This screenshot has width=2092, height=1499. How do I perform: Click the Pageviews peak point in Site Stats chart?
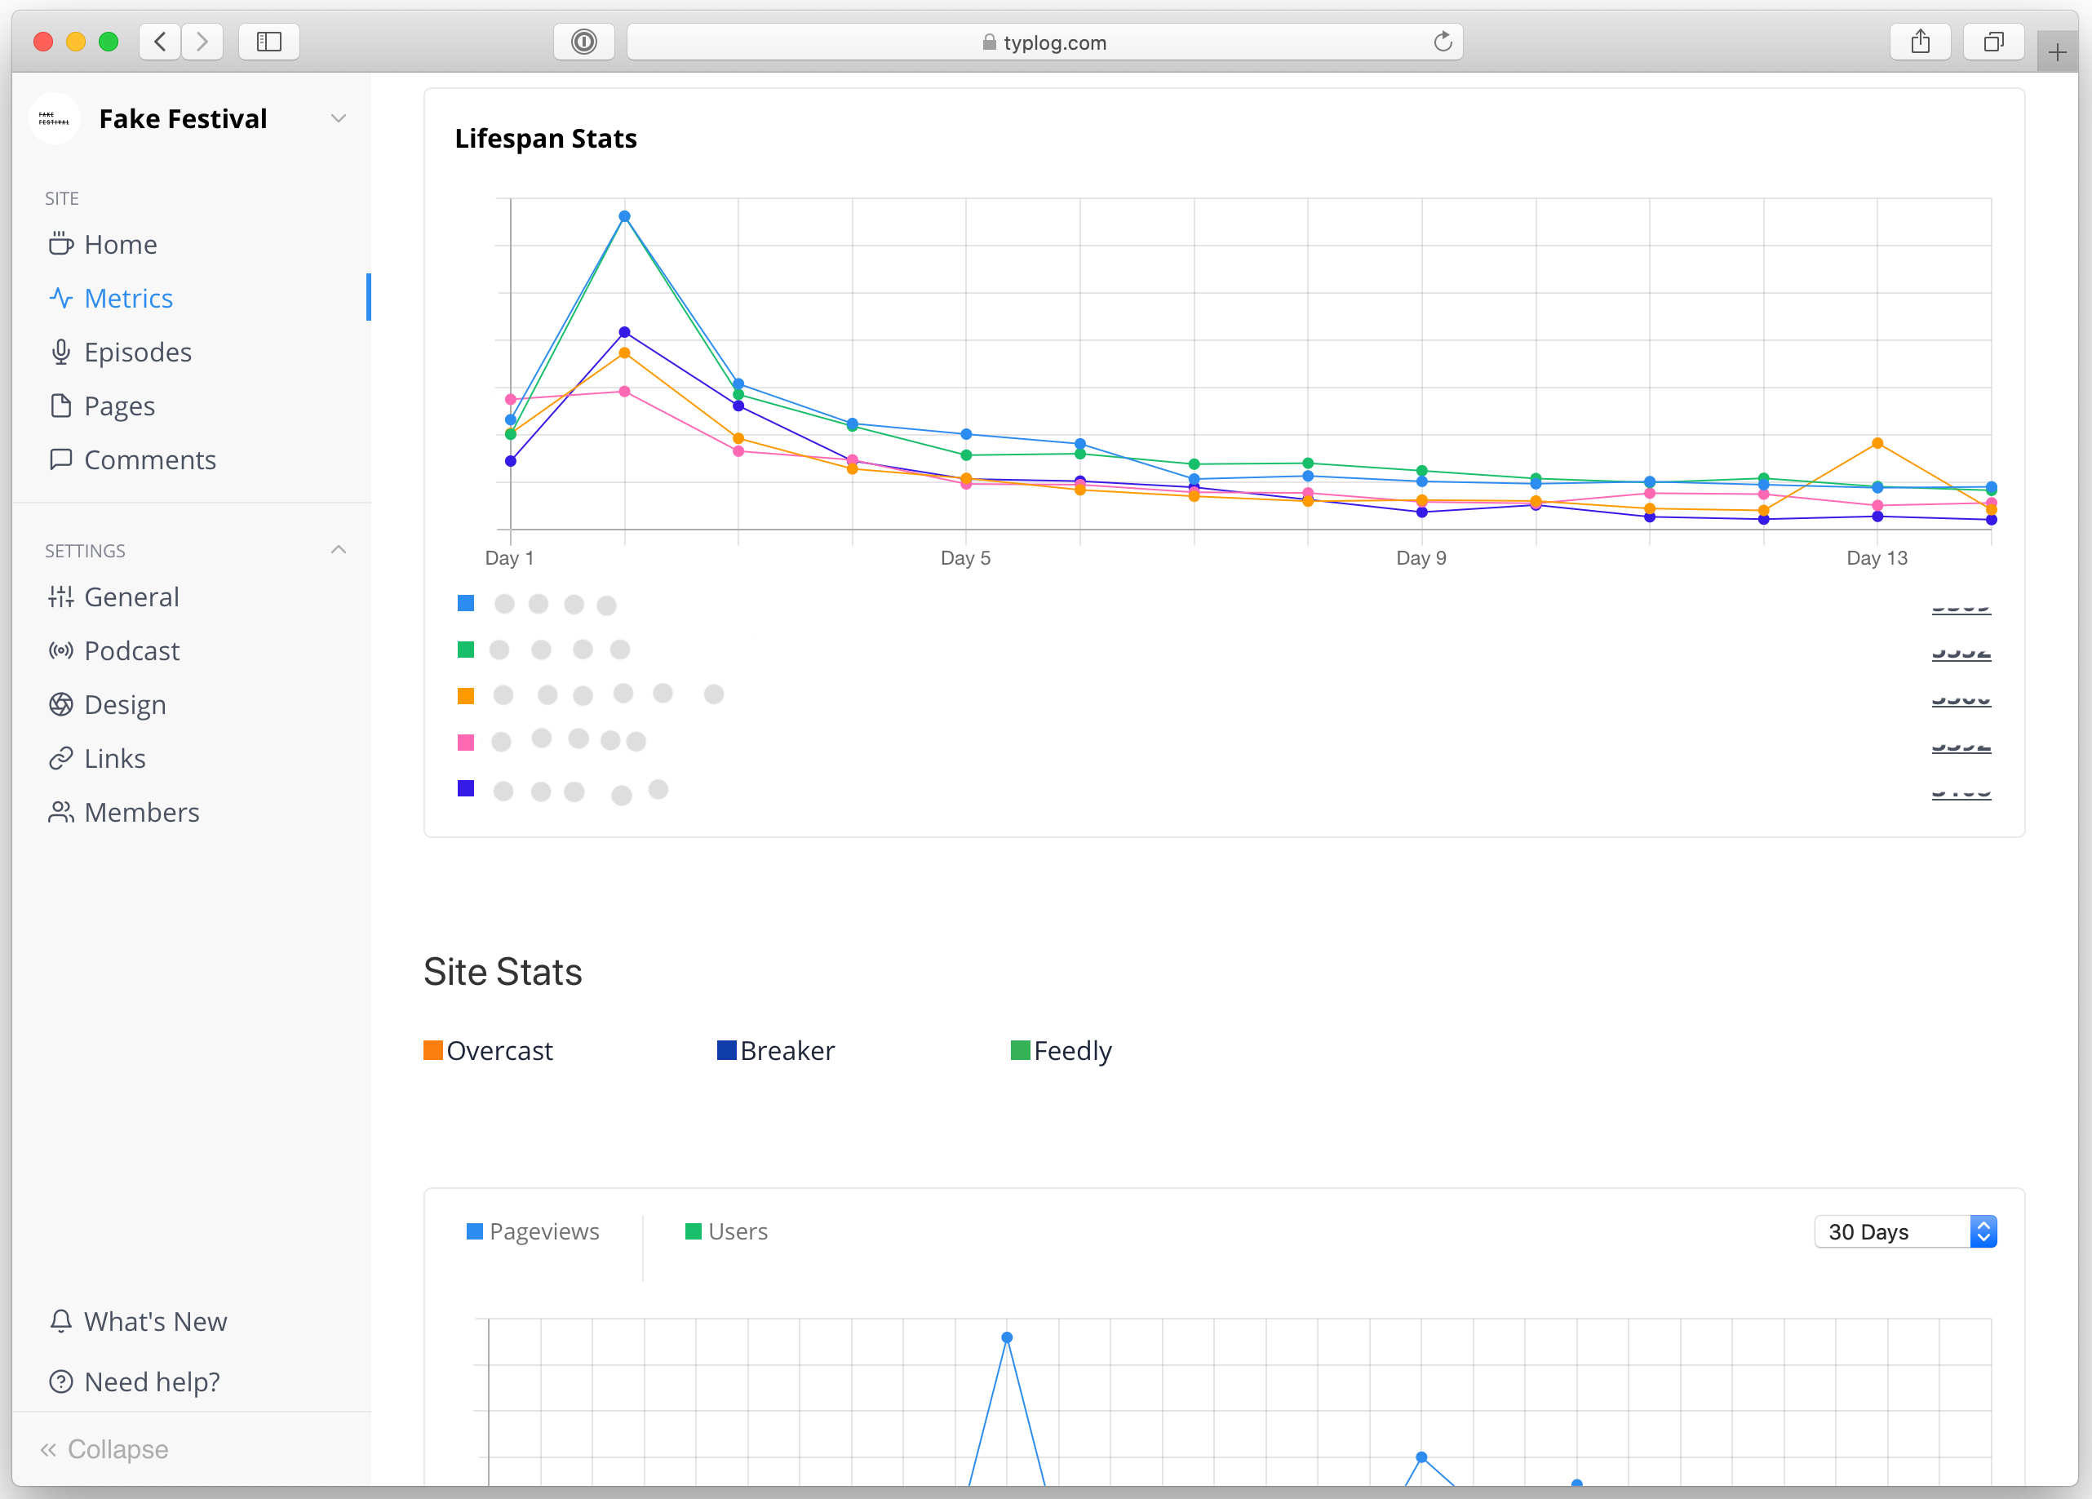(x=1008, y=1337)
